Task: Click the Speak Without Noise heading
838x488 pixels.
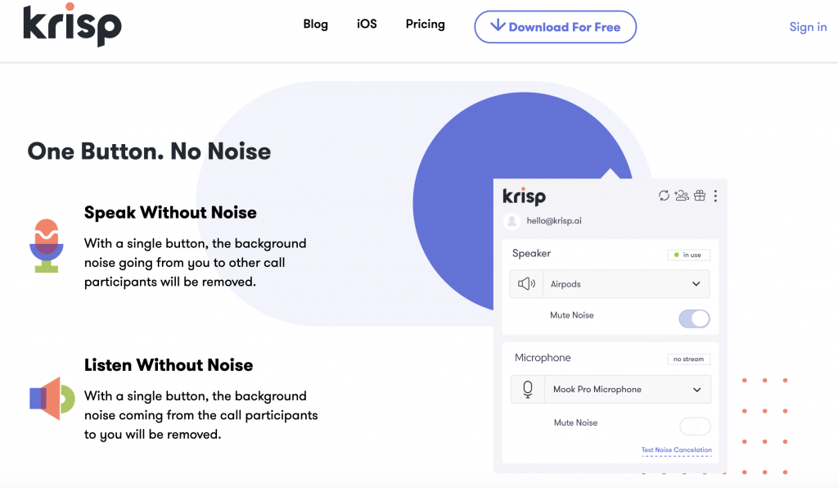Action: coord(170,212)
